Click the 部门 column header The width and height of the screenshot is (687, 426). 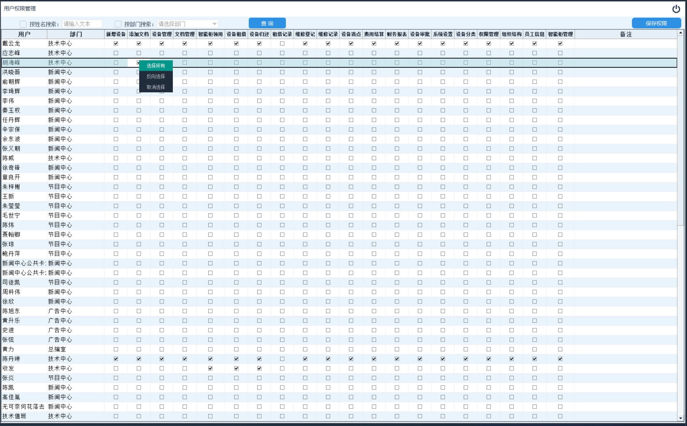pyautogui.click(x=76, y=34)
